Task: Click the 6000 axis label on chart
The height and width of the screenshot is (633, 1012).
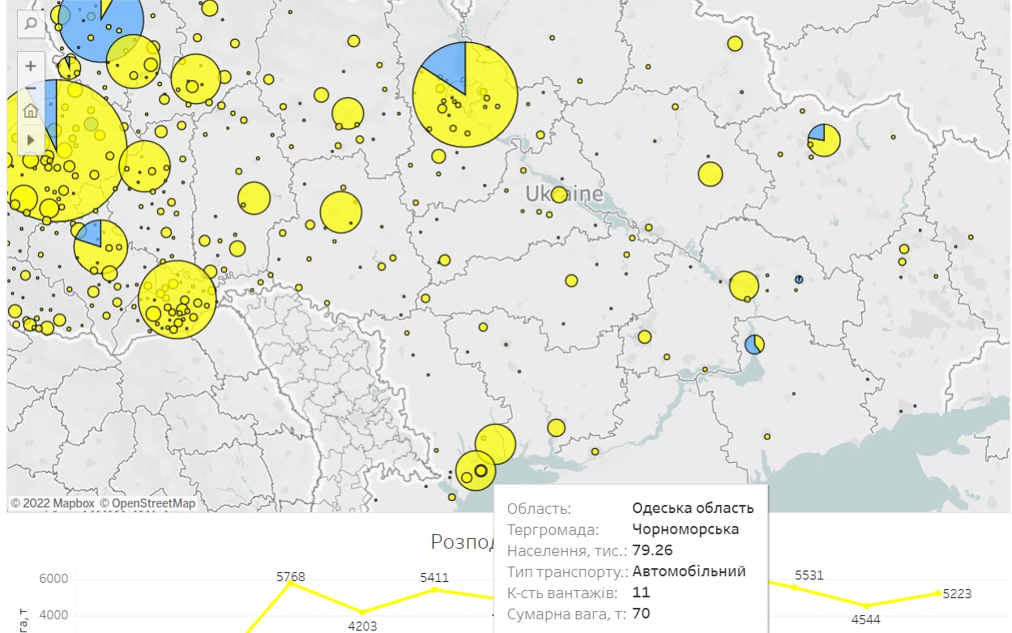Action: click(54, 580)
